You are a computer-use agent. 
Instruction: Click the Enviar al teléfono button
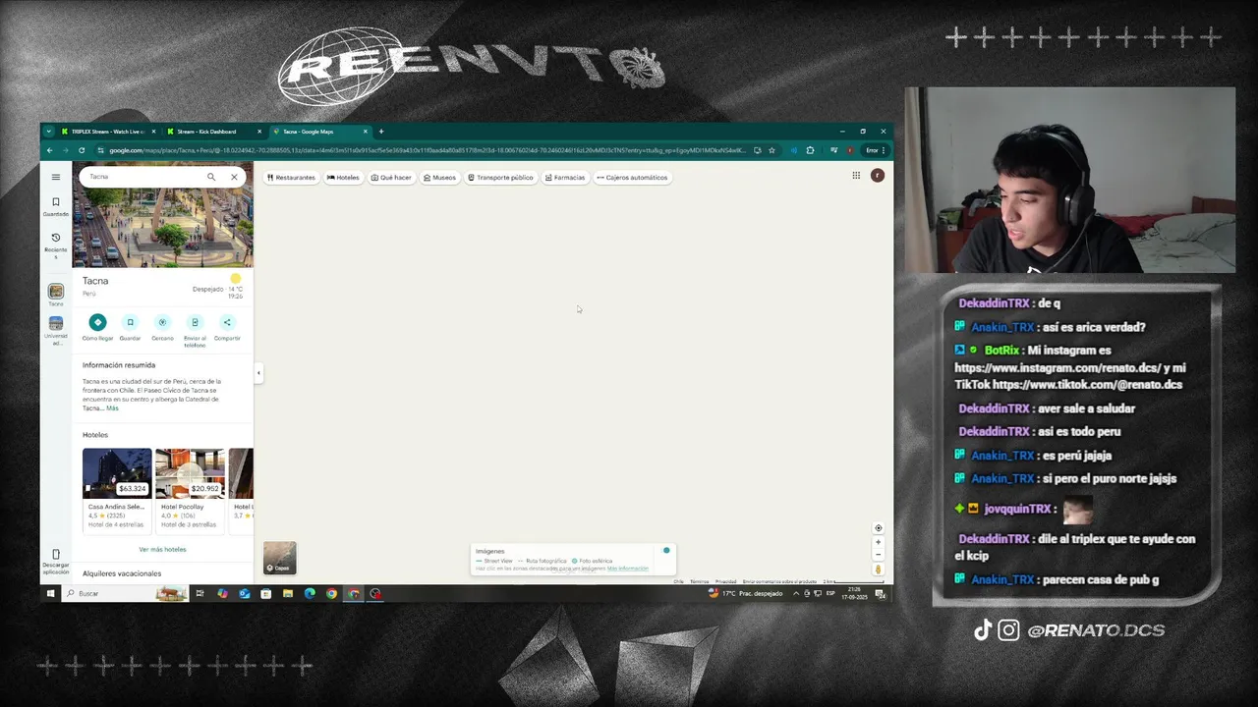pos(195,331)
